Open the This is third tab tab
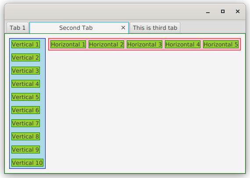The image size is (250, 178). pos(155,28)
